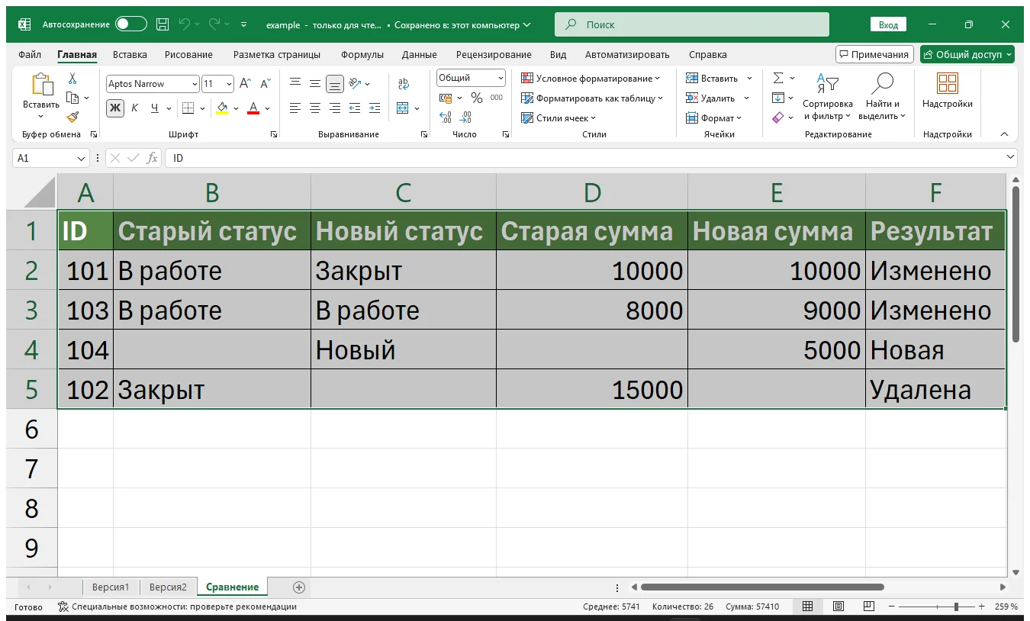The height and width of the screenshot is (621, 1030).
Task: Click the Cut scissors icon
Action: 72,78
